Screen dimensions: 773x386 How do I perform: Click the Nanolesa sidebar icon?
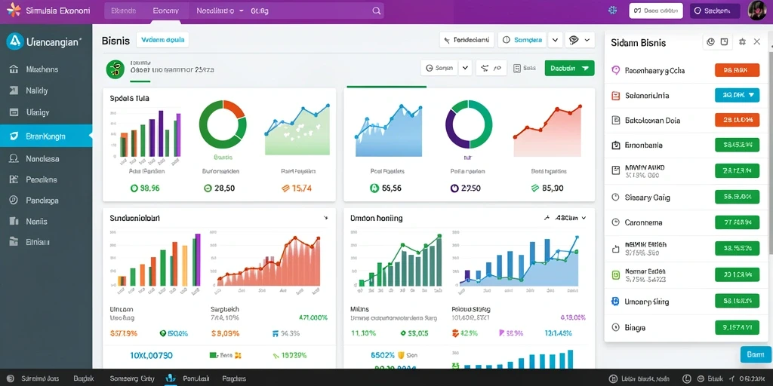click(x=14, y=158)
